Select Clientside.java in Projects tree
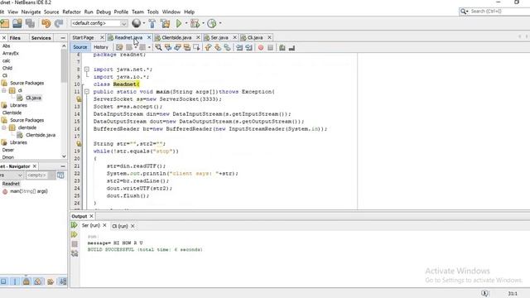Screen dimensions: 530x298 pyautogui.click(x=41, y=135)
